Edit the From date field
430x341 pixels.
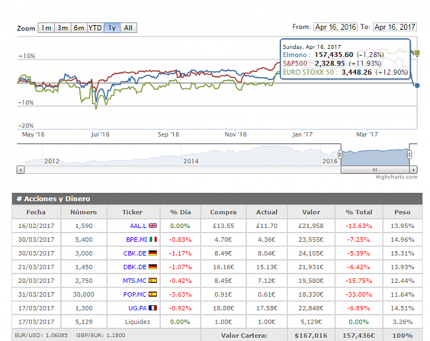pos(335,27)
